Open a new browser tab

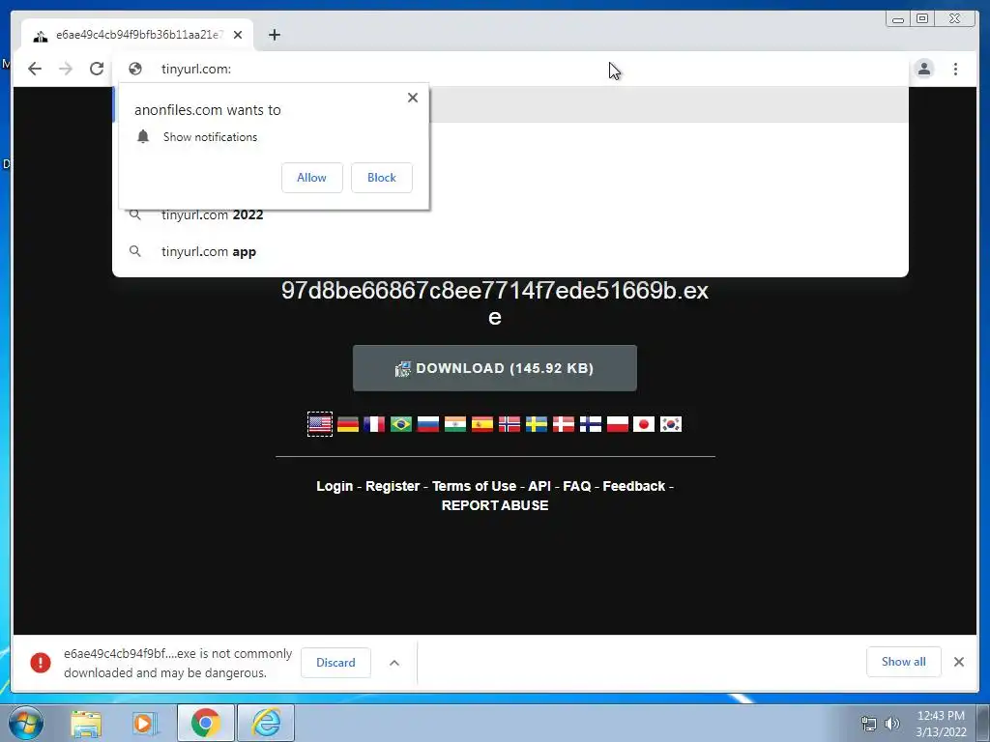point(274,35)
